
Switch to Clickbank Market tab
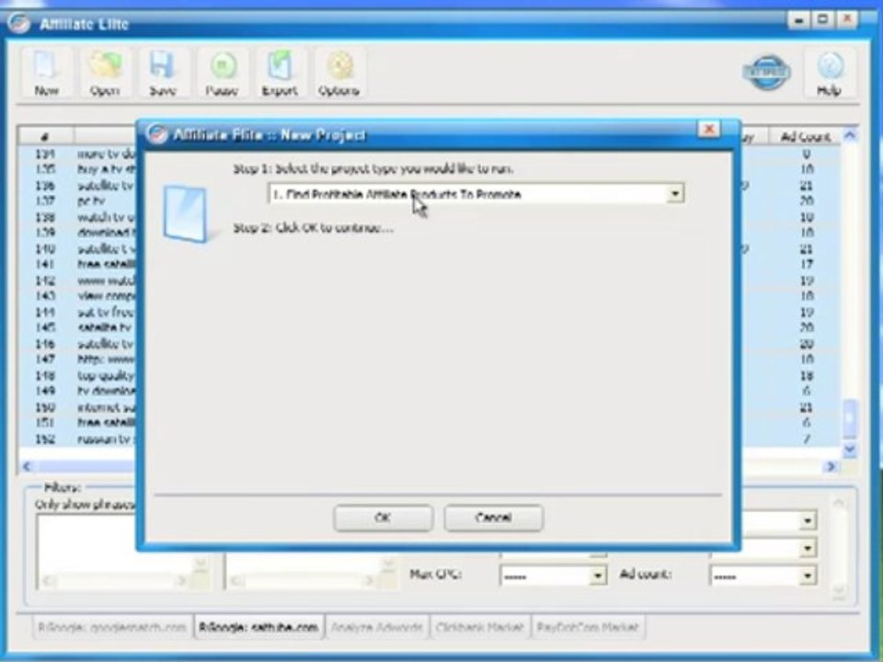point(480,627)
